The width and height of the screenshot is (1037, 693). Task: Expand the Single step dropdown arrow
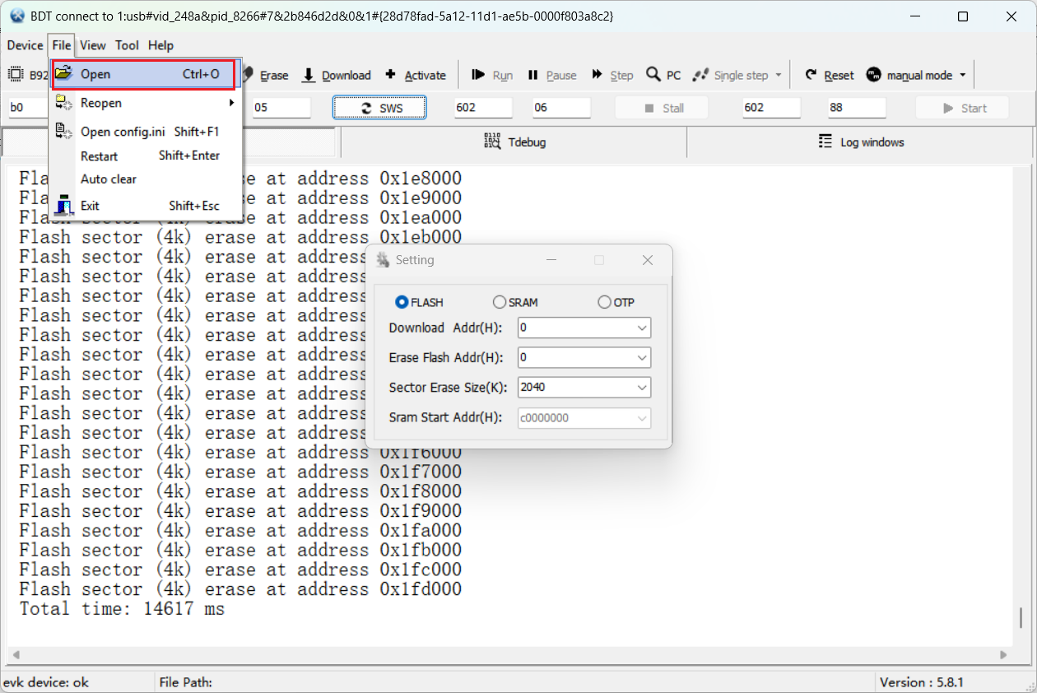point(778,75)
